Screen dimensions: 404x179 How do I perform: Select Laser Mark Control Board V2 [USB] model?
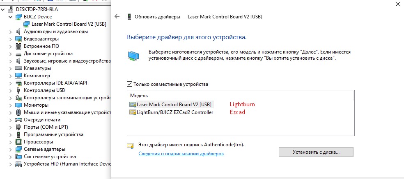point(175,104)
